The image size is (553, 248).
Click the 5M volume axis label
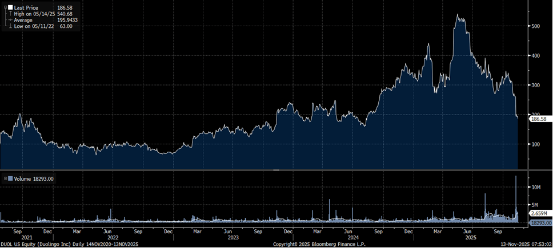(x=536, y=205)
